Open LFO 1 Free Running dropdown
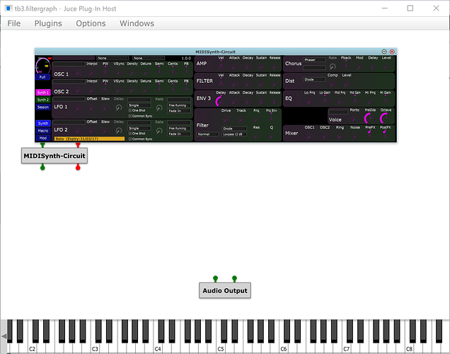Screen dimensions: 450x354 click(x=179, y=105)
